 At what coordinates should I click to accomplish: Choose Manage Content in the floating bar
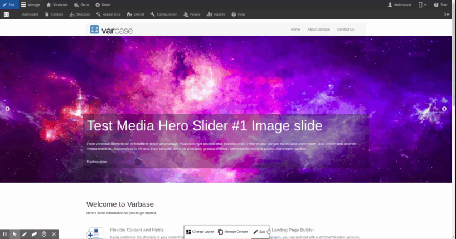[233, 231]
